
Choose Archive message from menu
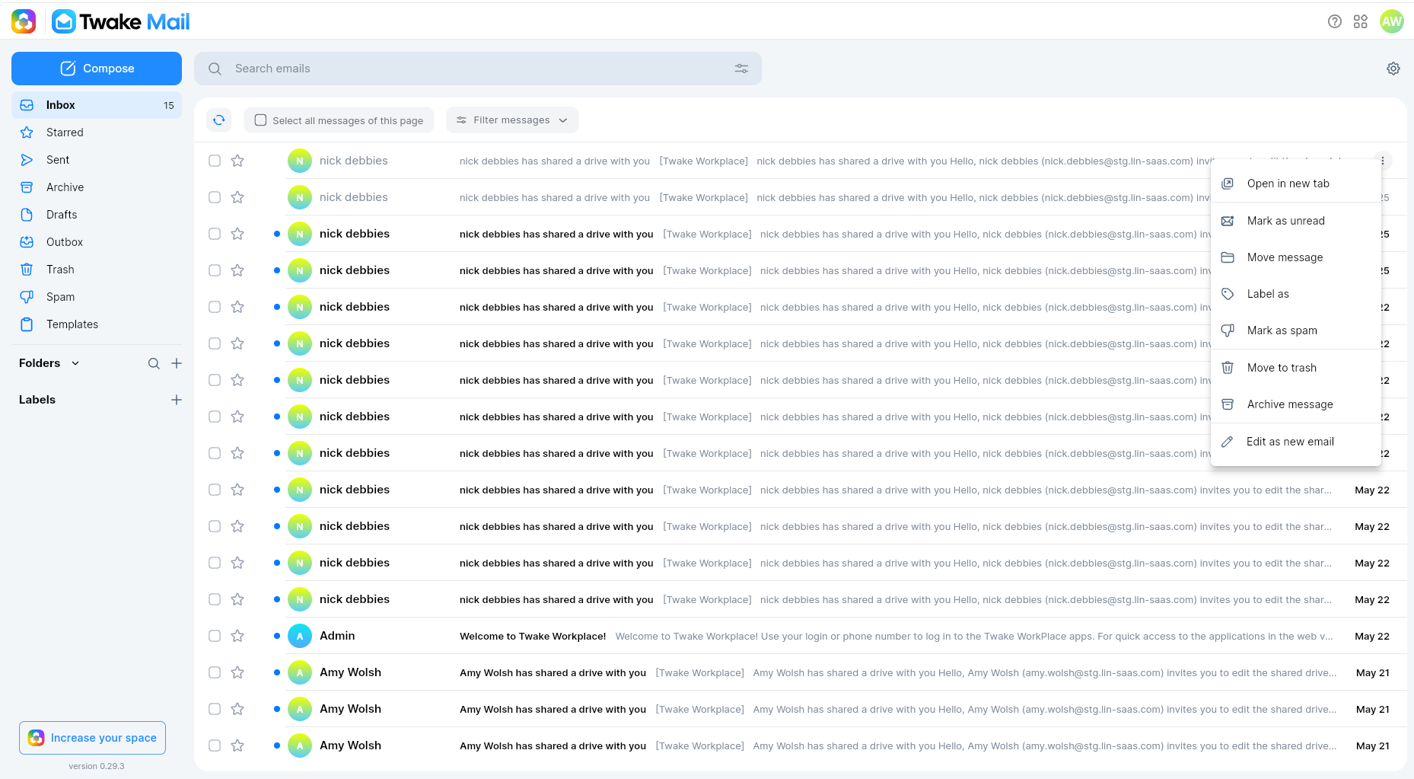(x=1296, y=404)
